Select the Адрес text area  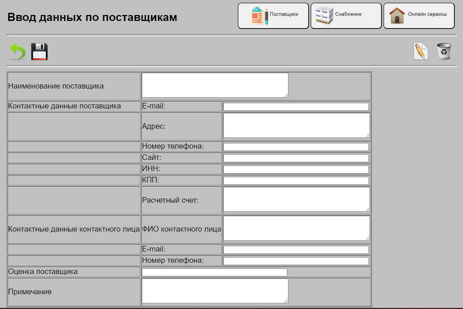tap(296, 125)
